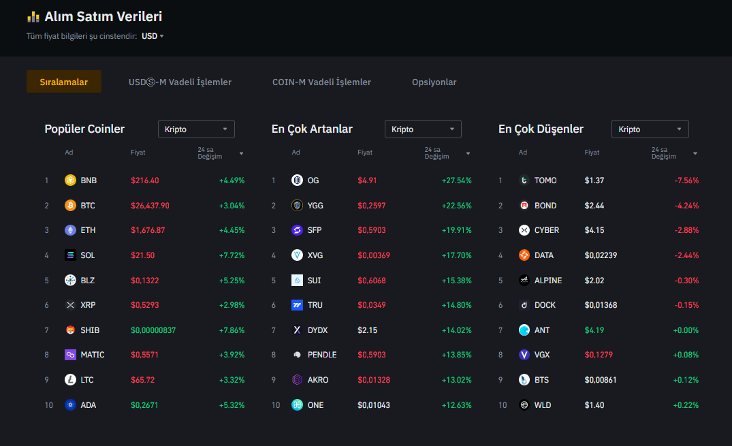
Task: Select the Sıralamalar tab
Action: [64, 82]
